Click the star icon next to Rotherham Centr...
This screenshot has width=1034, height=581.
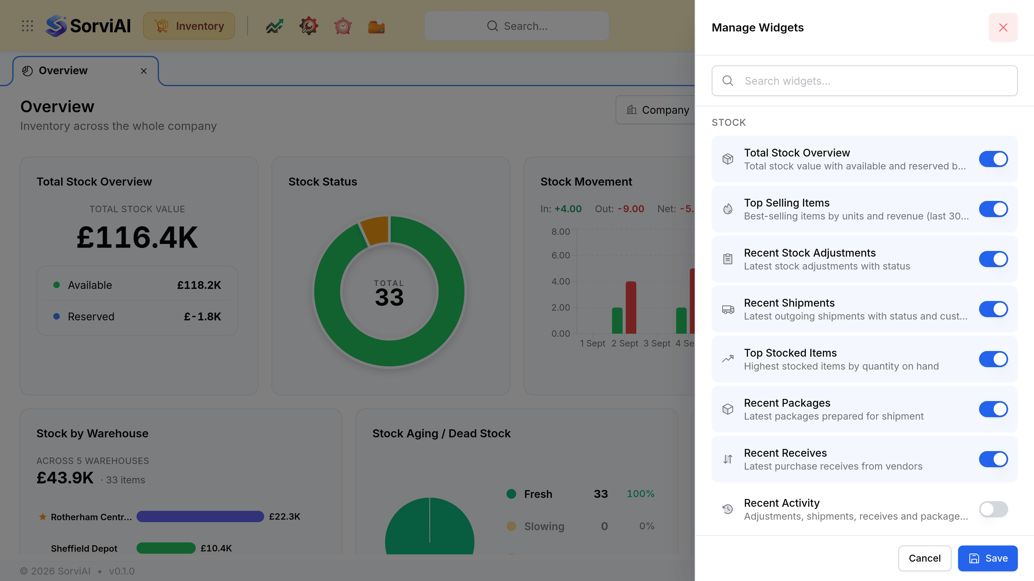[43, 517]
